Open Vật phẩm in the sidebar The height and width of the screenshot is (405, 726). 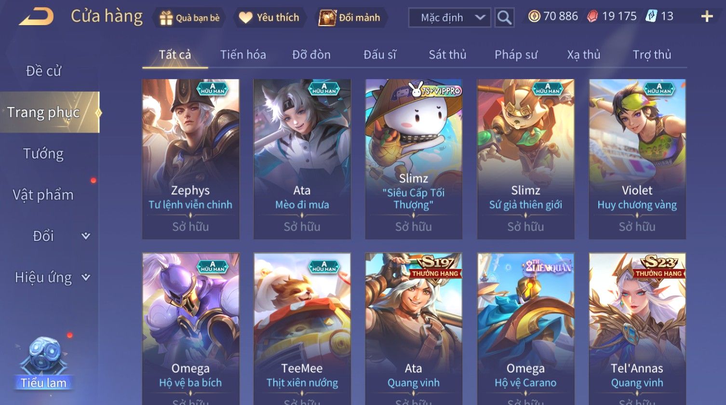tap(43, 195)
